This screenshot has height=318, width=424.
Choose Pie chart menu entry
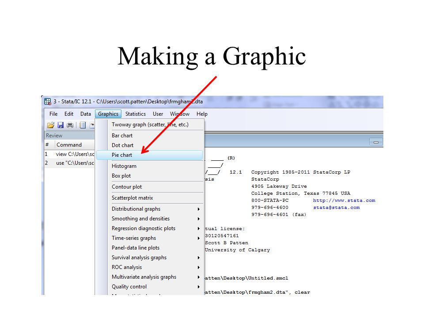coord(150,155)
